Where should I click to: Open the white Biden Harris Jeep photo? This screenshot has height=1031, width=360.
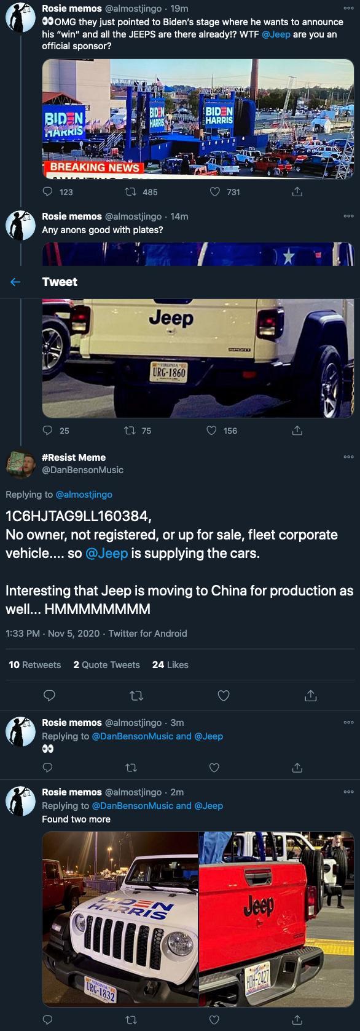[120, 919]
